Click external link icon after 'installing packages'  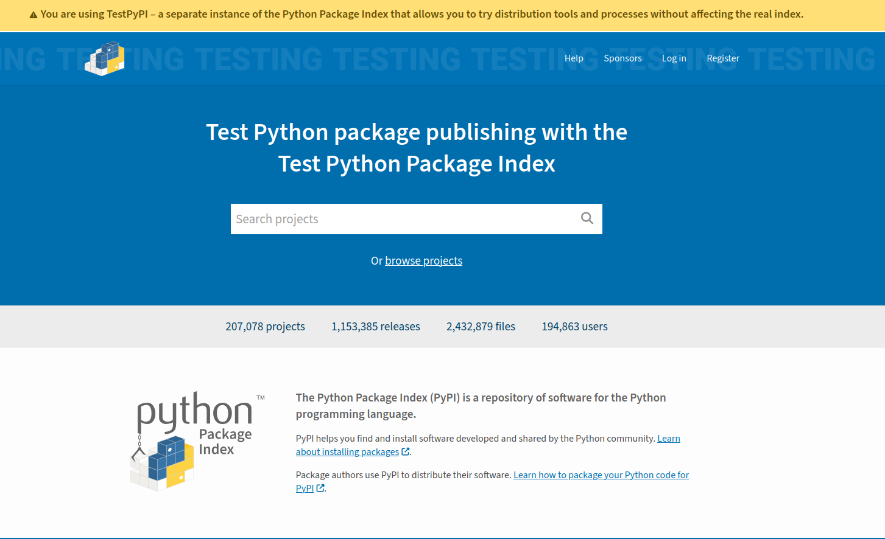click(406, 452)
